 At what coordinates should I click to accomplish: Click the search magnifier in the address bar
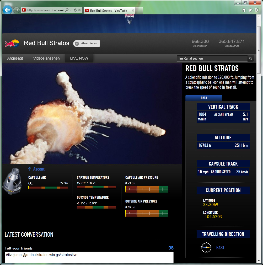pos(67,10)
